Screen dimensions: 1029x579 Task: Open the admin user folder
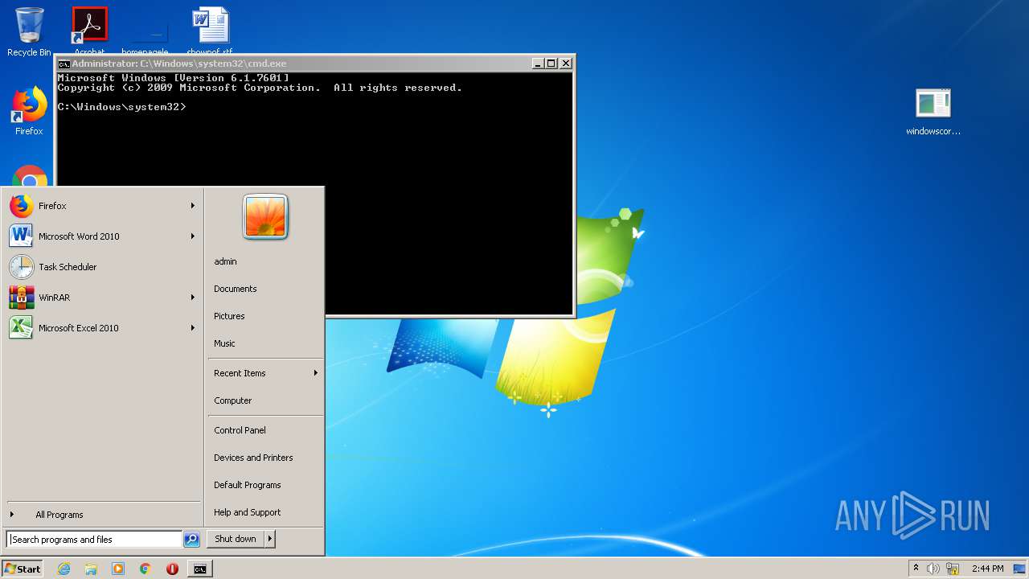click(225, 261)
